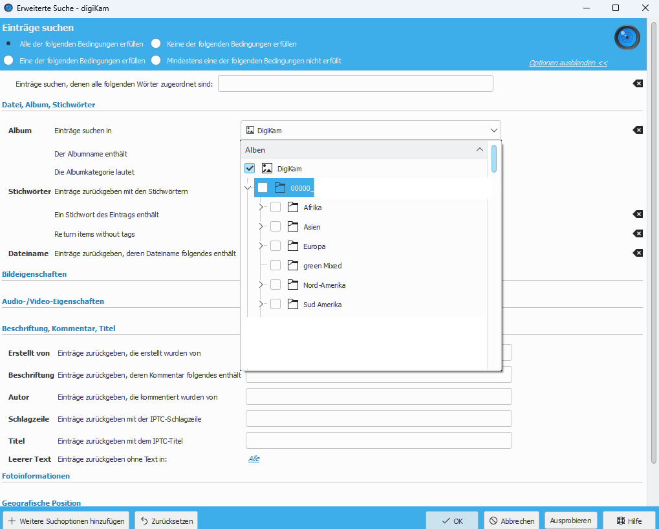
Task: Close the DigiKam album dropdown combo box
Action: [494, 130]
